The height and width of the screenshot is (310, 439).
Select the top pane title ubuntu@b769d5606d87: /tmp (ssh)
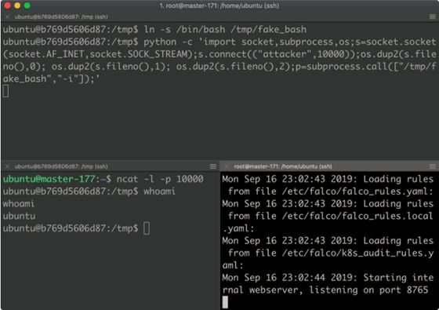[61, 16]
